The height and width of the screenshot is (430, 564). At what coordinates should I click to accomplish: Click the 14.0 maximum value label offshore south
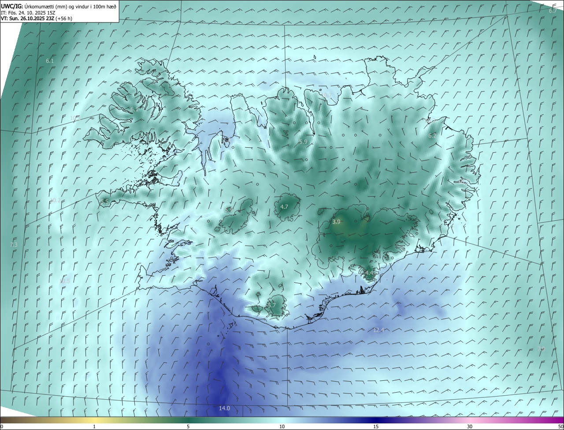pyautogui.click(x=224, y=408)
